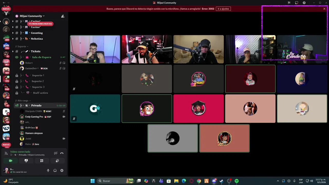The height and width of the screenshot is (185, 329).
Task: Dismiss the microphone error banner
Action: coord(324,9)
